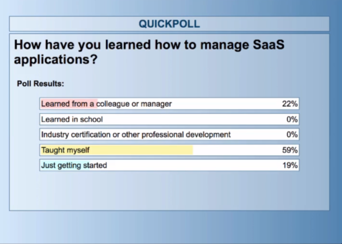Click the pink colleague or manager bar
The image size is (342, 244).
(69, 104)
